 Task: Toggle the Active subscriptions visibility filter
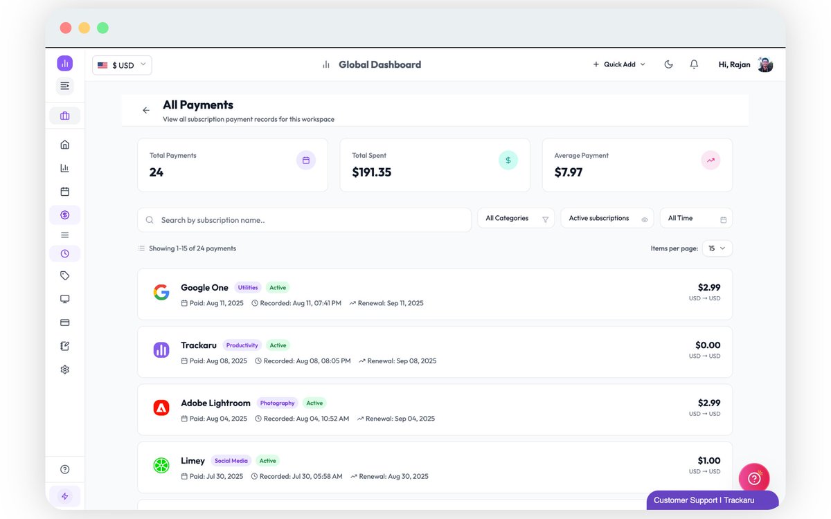[608, 219]
